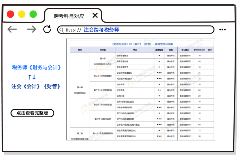This screenshot has width=237, height=156.
Task: Open the three-dots browser menu
Action: coord(223,30)
